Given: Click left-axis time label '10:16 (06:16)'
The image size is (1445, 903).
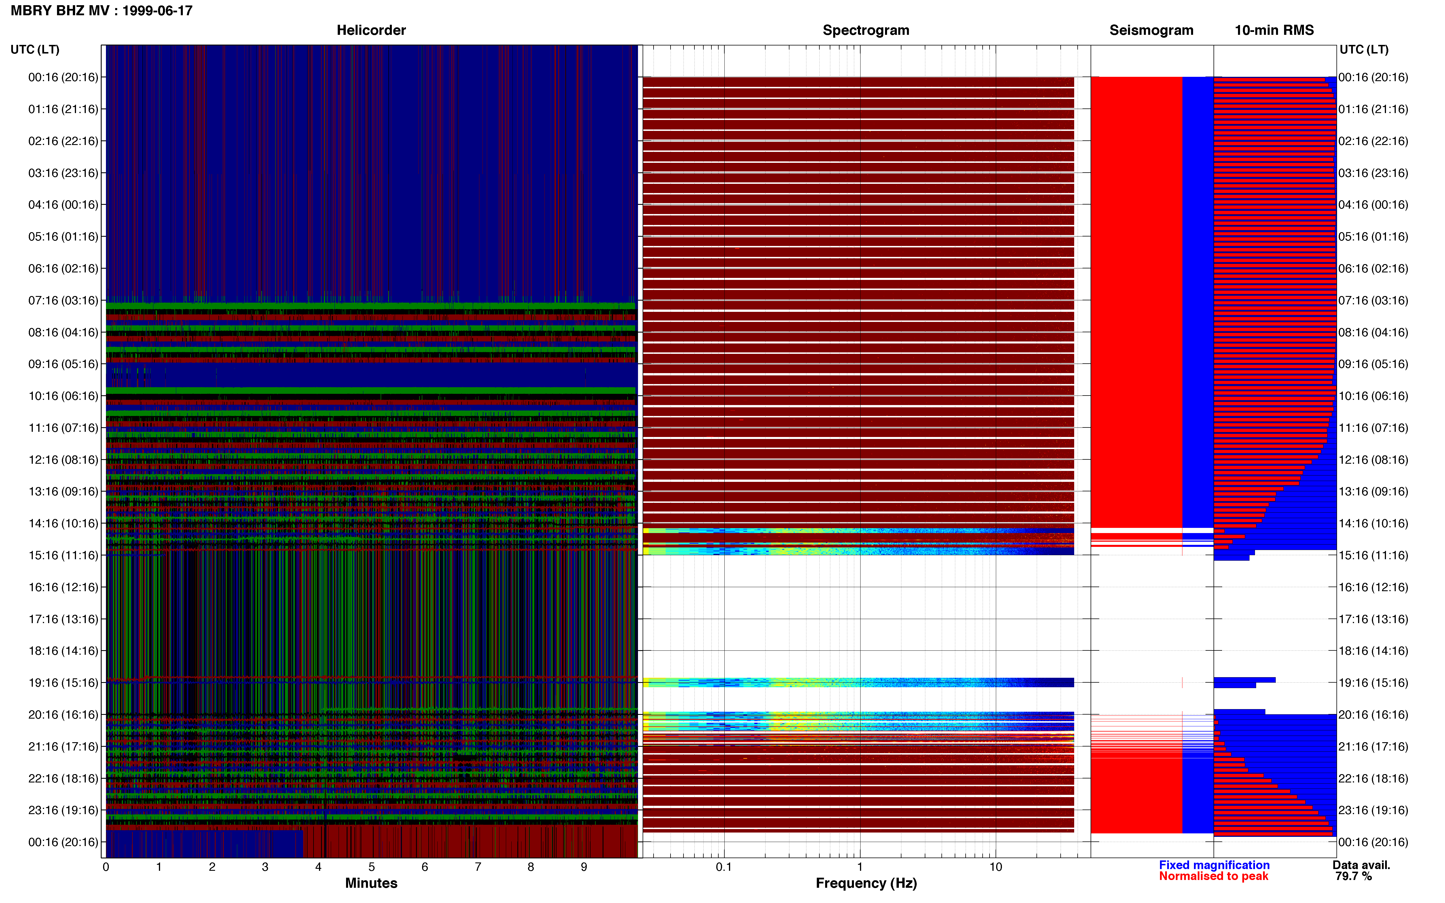Looking at the screenshot, I should coord(63,396).
